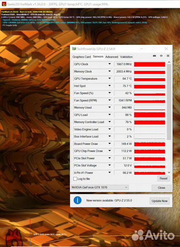
Task: Open the Board Power Draw dropdown
Action: (x=109, y=144)
